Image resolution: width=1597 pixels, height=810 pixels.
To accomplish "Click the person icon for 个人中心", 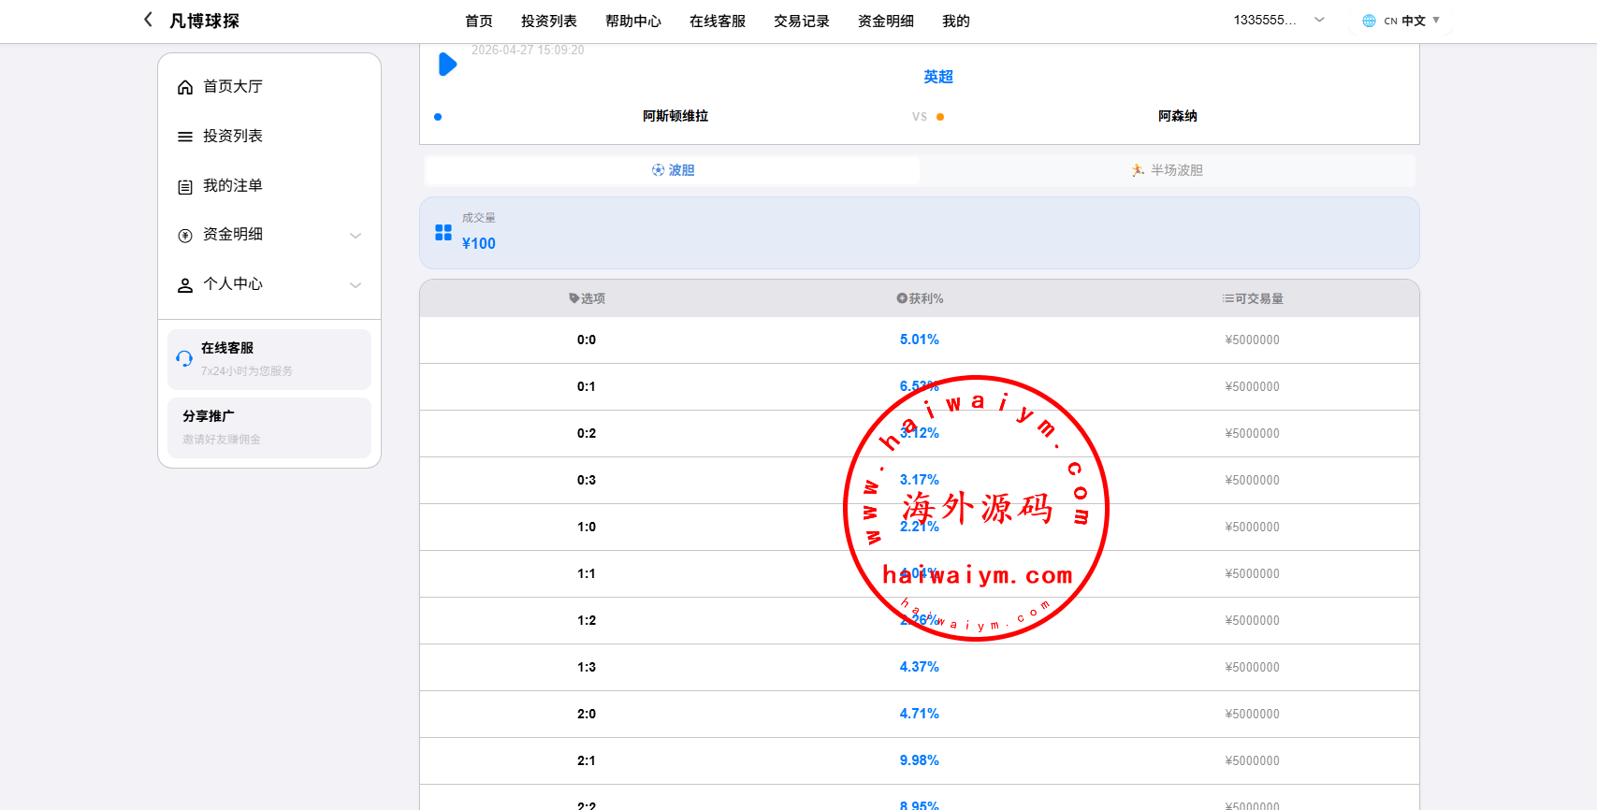I will (x=185, y=285).
